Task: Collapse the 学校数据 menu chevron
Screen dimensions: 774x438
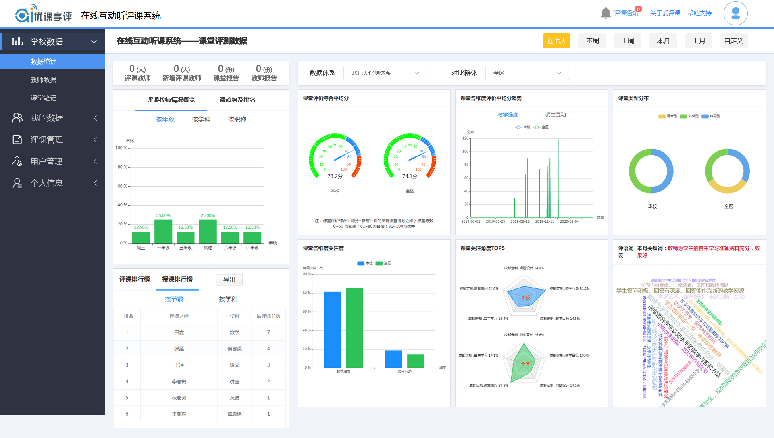Action: point(94,42)
